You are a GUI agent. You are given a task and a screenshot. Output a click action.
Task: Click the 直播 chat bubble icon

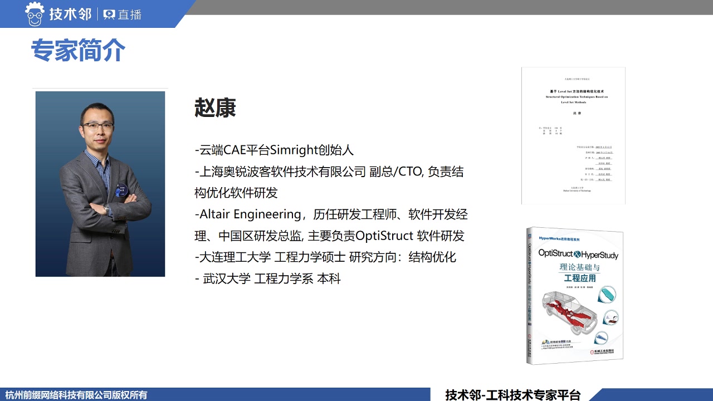pyautogui.click(x=109, y=14)
